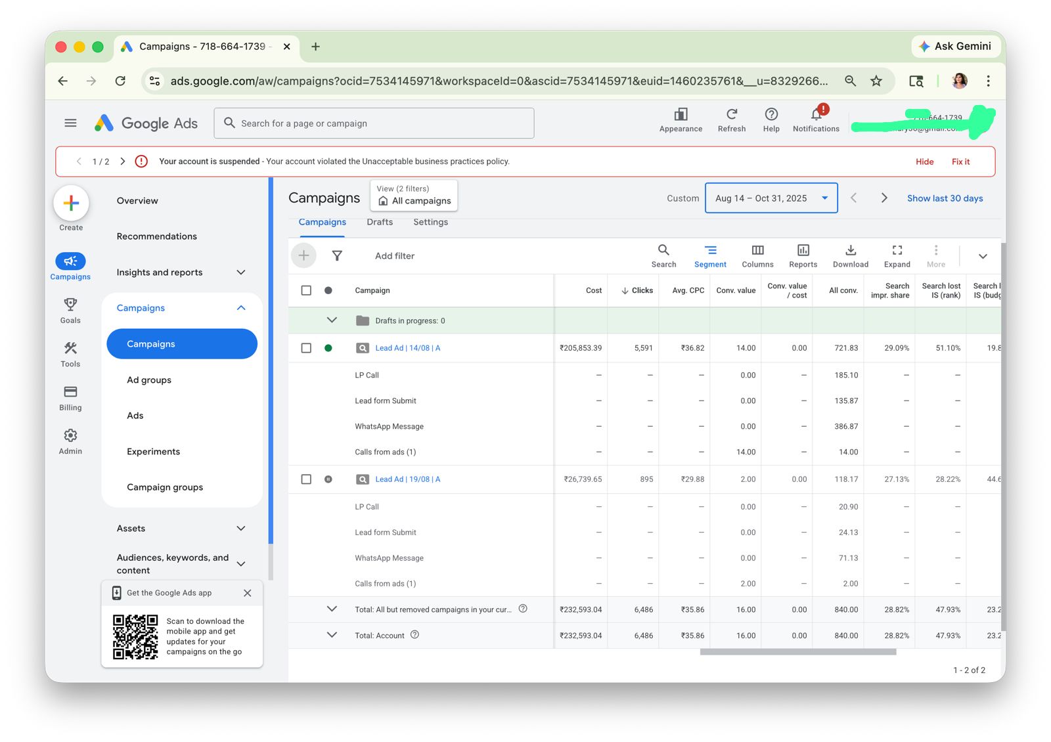Click the Download icon
Screen dimensions: 1051x742
pyautogui.click(x=851, y=250)
